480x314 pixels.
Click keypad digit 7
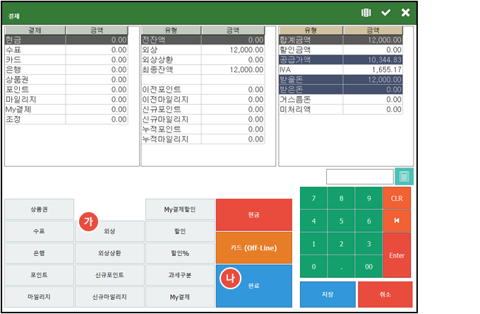point(313,199)
